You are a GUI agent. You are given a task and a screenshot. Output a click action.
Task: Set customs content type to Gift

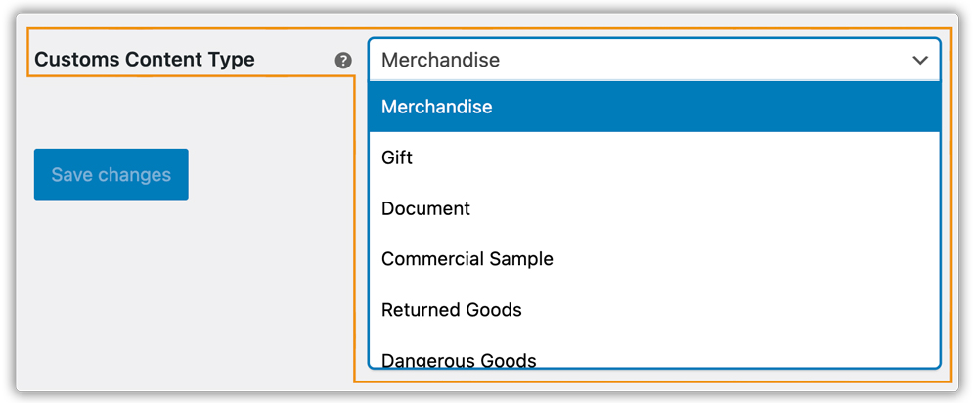coord(653,157)
